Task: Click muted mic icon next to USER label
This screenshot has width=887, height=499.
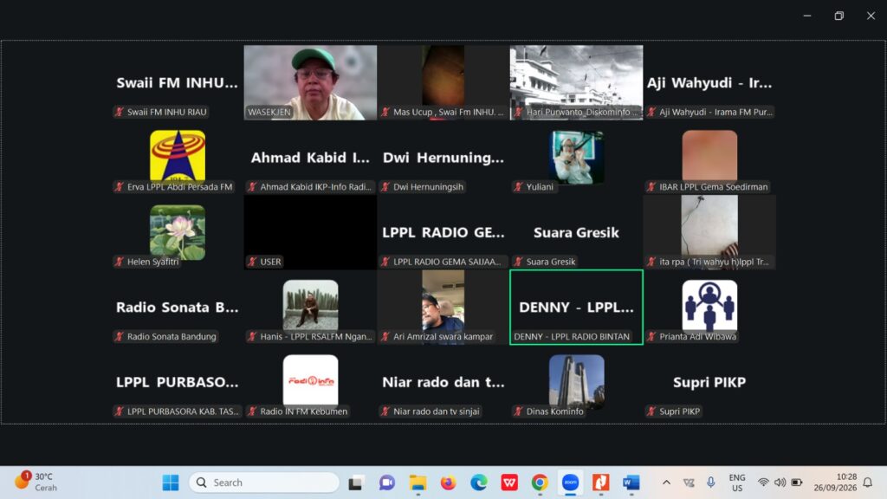Action: click(252, 262)
